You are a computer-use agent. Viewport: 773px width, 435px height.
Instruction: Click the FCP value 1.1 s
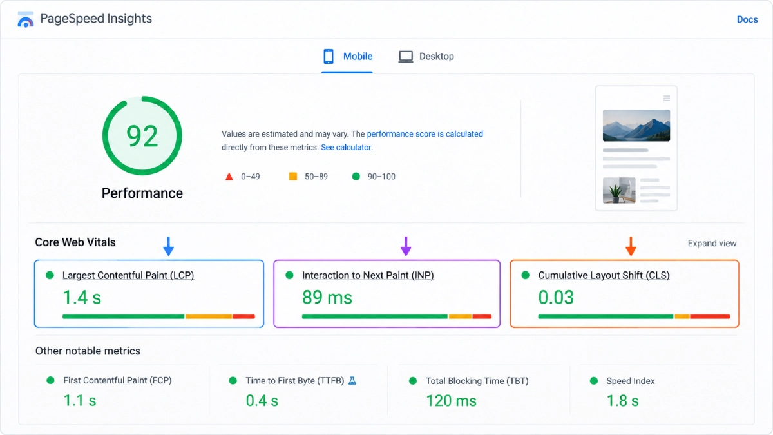80,400
